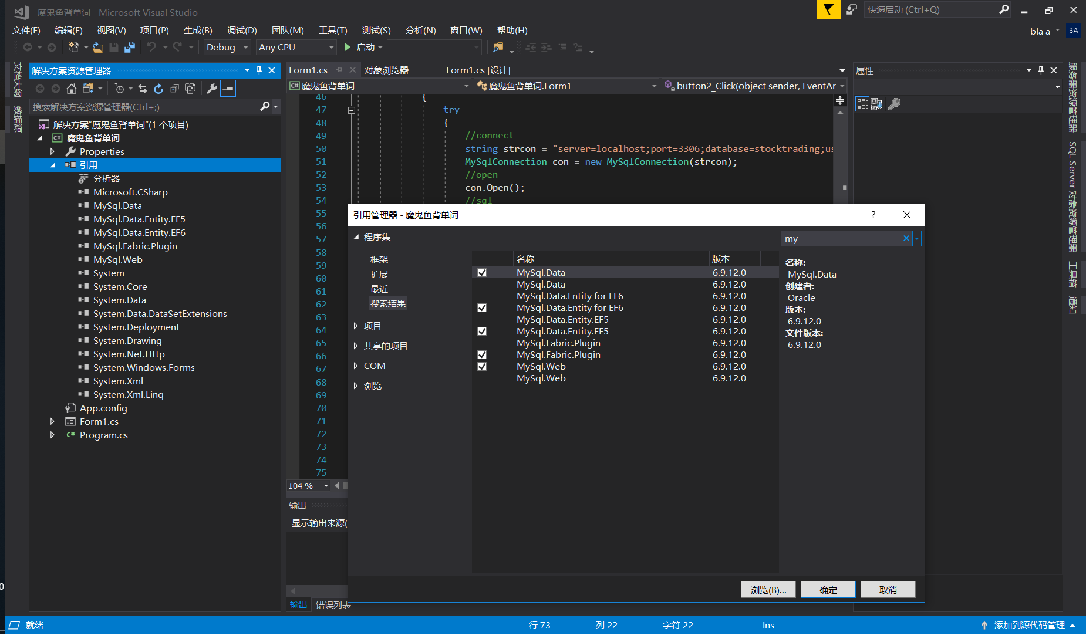Uncheck the checked MySql.Web box
Image resolution: width=1086 pixels, height=639 pixels.
[482, 367]
